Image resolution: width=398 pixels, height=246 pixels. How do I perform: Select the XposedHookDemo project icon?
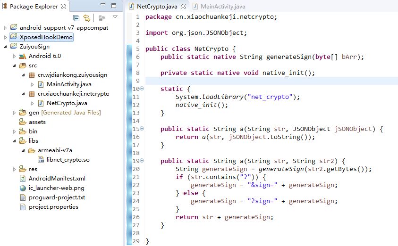click(x=13, y=37)
